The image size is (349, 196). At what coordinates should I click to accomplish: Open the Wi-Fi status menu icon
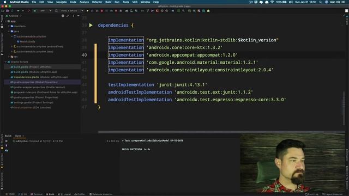(272, 2)
